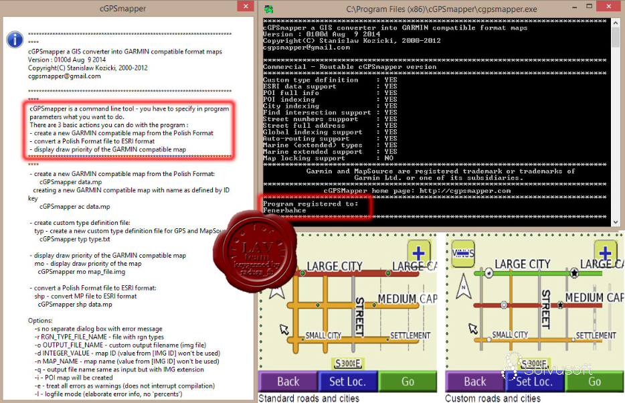Viewport: 625px width, 403px height.
Task: Click Back on the Custom roads map
Action: [475, 382]
